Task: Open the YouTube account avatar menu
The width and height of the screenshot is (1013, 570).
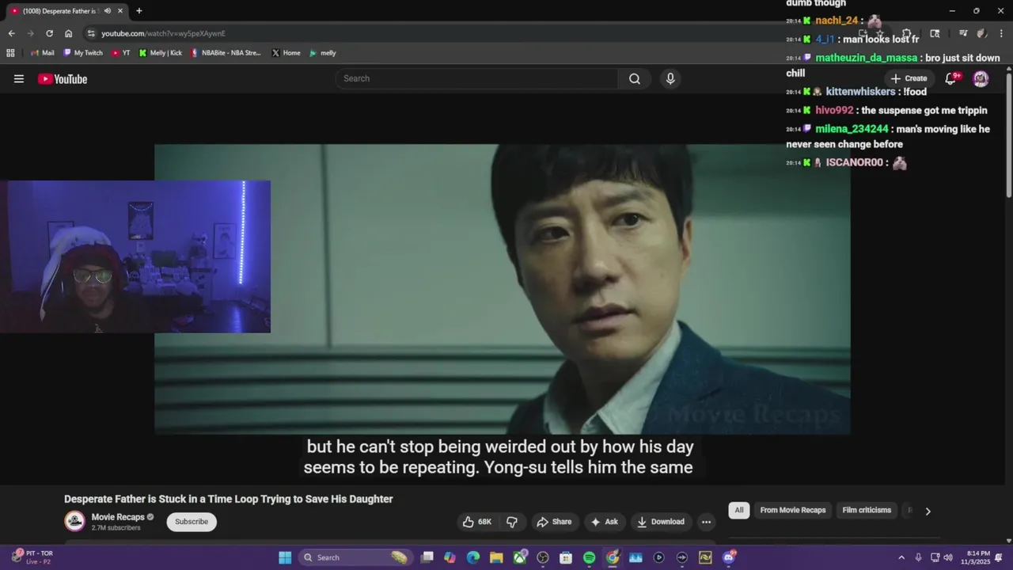Action: point(981,78)
